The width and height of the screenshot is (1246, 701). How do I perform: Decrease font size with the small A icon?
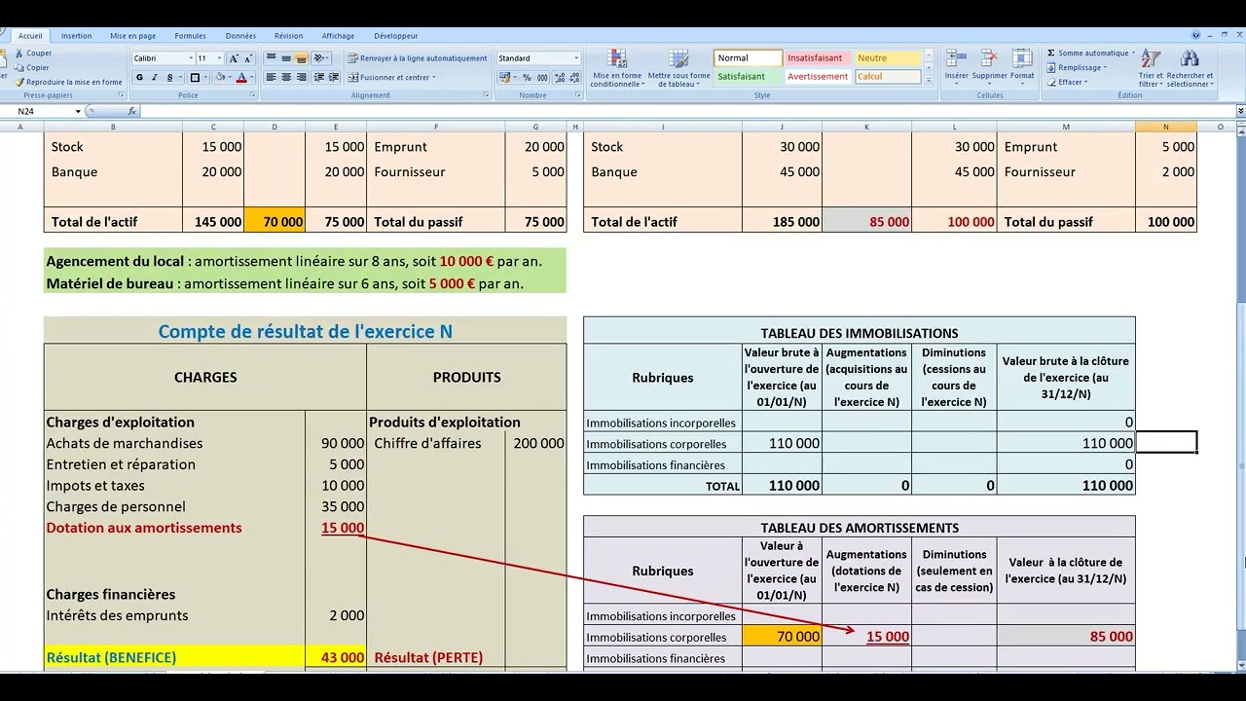click(249, 58)
